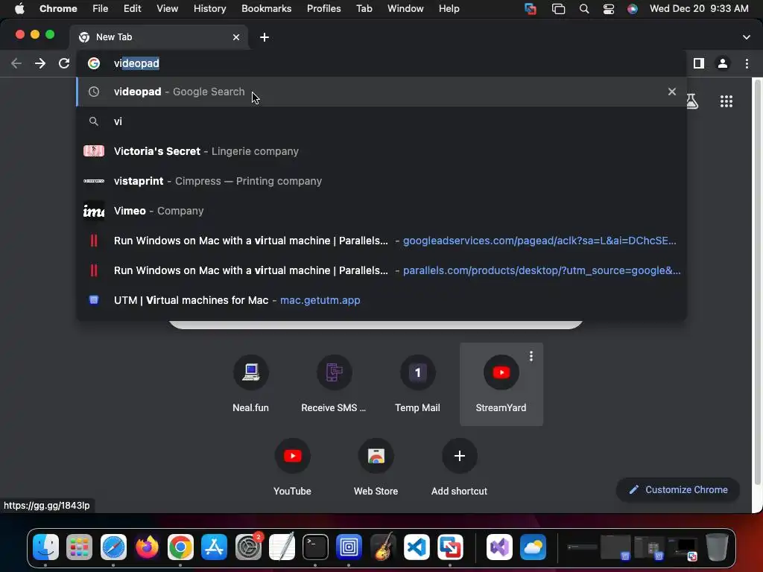Open the Tab menu
The width and height of the screenshot is (763, 572).
(x=364, y=8)
